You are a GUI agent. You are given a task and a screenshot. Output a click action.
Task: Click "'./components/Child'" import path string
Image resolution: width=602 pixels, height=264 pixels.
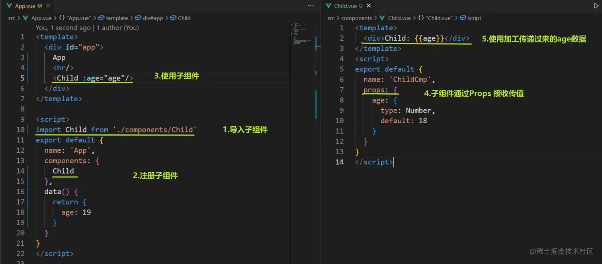pos(154,130)
